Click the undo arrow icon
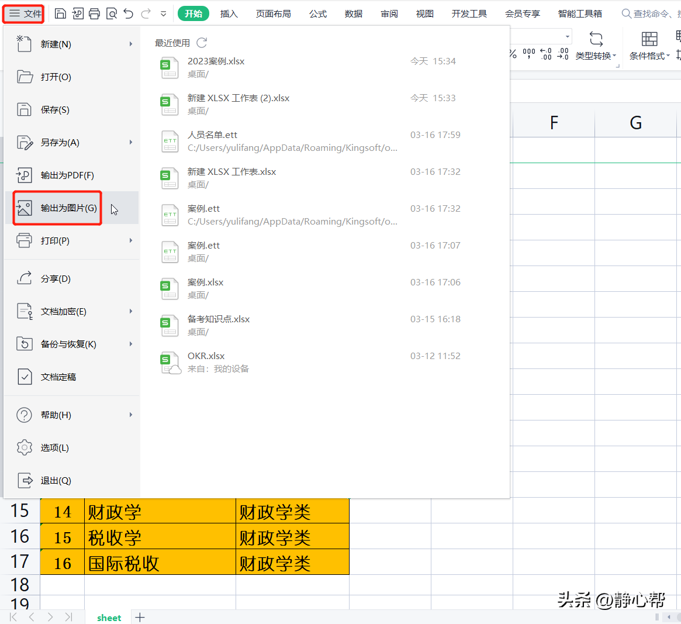The width and height of the screenshot is (681, 624). tap(129, 14)
